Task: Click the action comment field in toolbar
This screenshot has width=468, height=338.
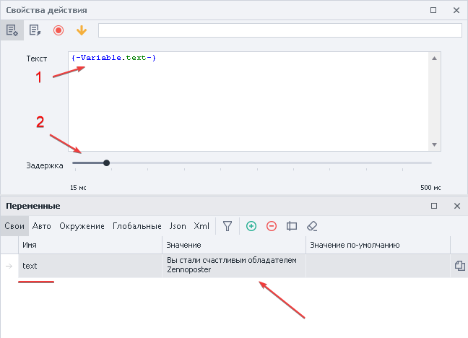Action: [x=279, y=30]
